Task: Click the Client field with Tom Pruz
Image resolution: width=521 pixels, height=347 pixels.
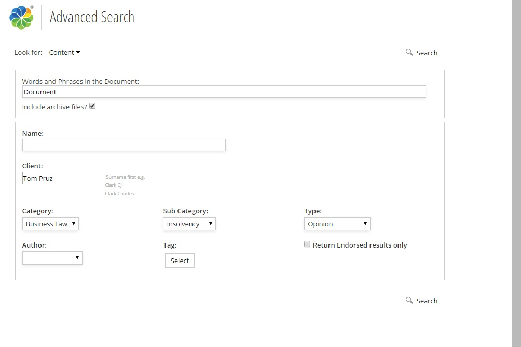Action: [x=61, y=178]
